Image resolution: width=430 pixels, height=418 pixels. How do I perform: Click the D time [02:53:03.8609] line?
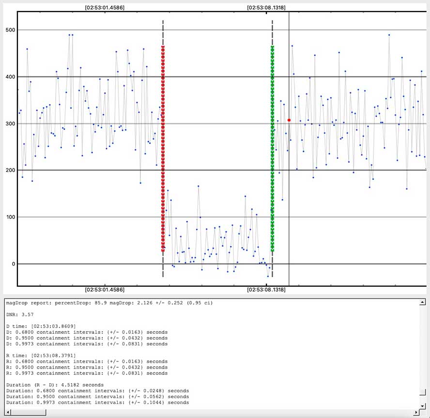coord(41,326)
